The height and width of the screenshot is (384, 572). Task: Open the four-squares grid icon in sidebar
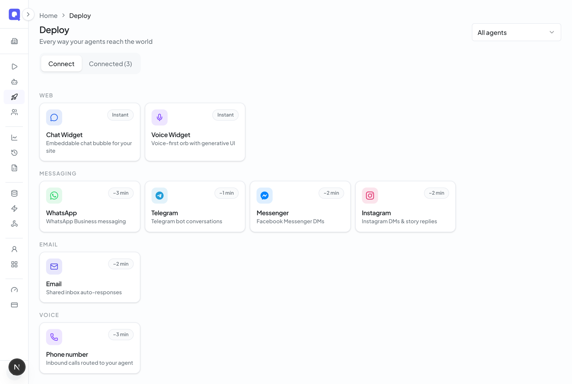pos(14,264)
